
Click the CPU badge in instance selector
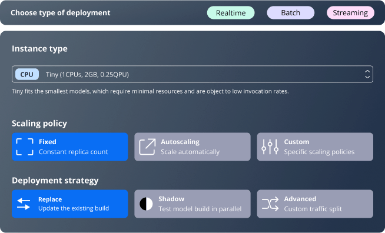coord(27,74)
